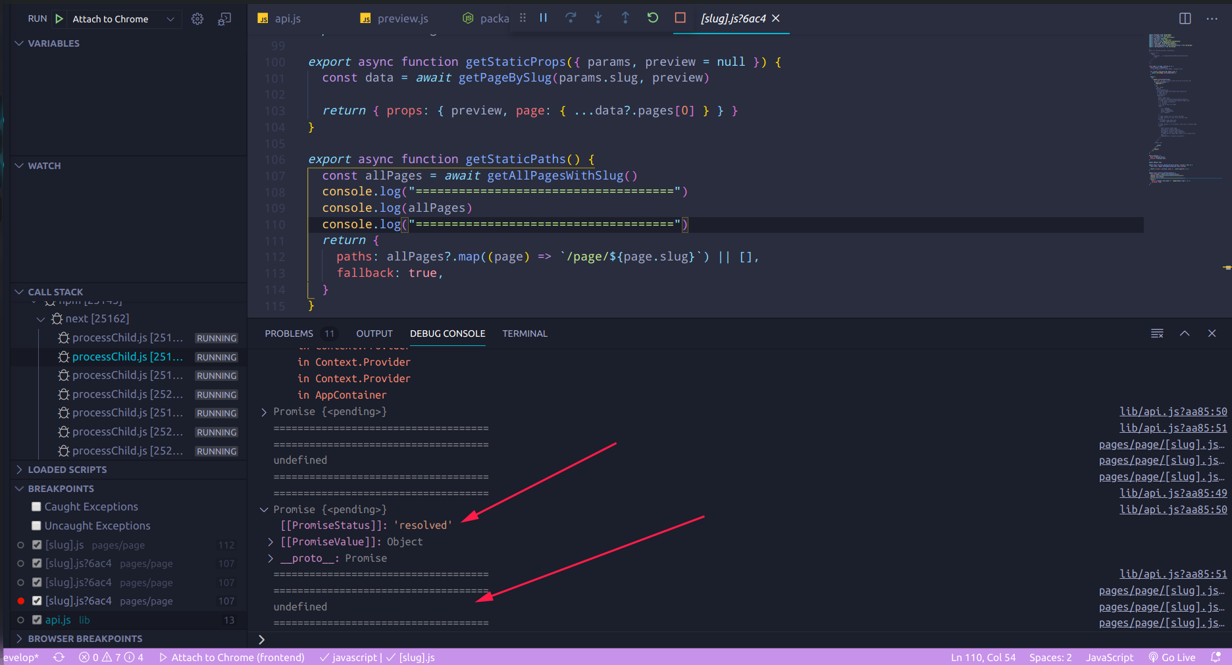This screenshot has height=665, width=1232.
Task: Stop the debugging session
Action: pyautogui.click(x=680, y=18)
